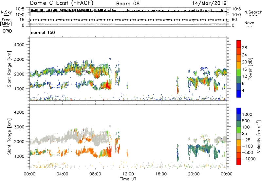The height and width of the screenshot is (181, 262).
Task: Pick the light green 12–16 dB power colorbar segment
Action: tap(239, 73)
